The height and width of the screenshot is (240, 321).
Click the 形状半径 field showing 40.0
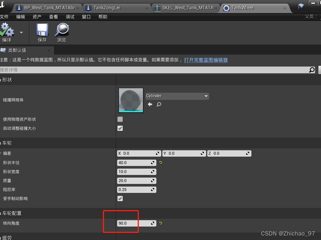pyautogui.click(x=137, y=163)
